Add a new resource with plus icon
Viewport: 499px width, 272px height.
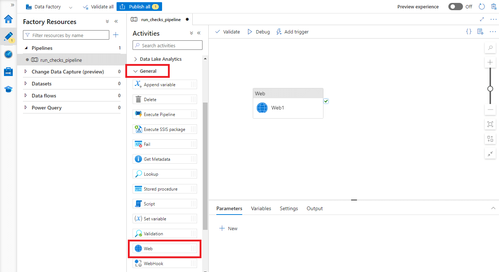click(x=116, y=35)
